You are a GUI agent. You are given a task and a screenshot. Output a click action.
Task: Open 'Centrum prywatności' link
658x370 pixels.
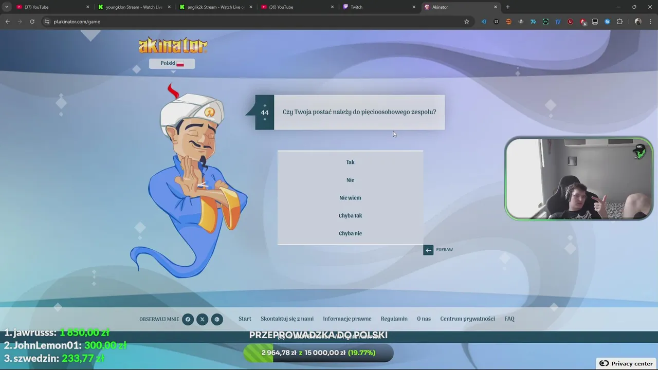pos(467,319)
